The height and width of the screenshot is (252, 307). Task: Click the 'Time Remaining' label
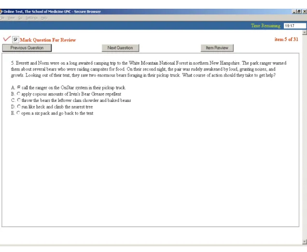tap(265, 26)
